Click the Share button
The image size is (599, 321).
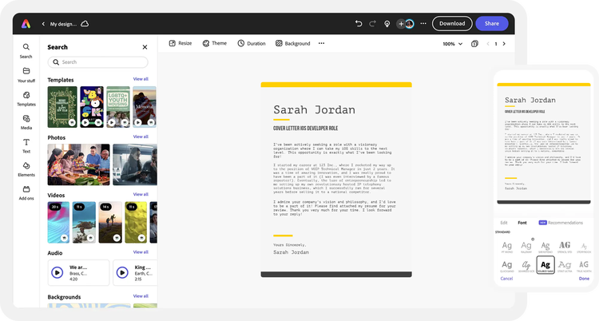(492, 24)
